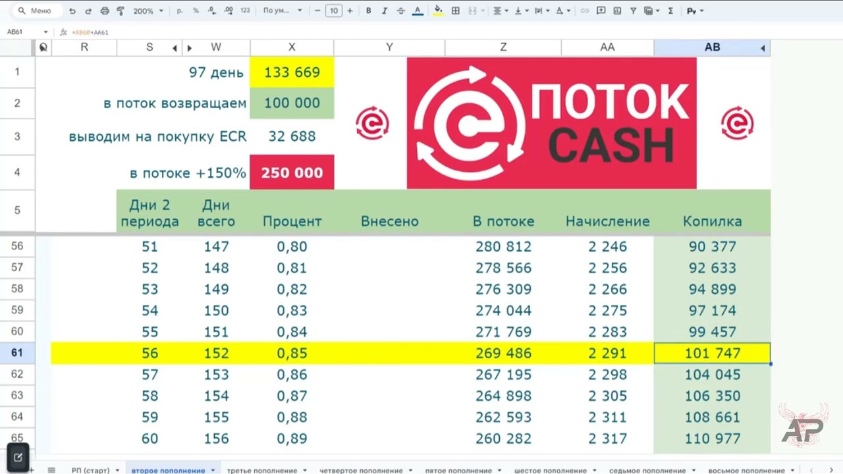Select cell 269 486 in В потоке column
Screen dimensions: 843x474
pyautogui.click(x=503, y=353)
